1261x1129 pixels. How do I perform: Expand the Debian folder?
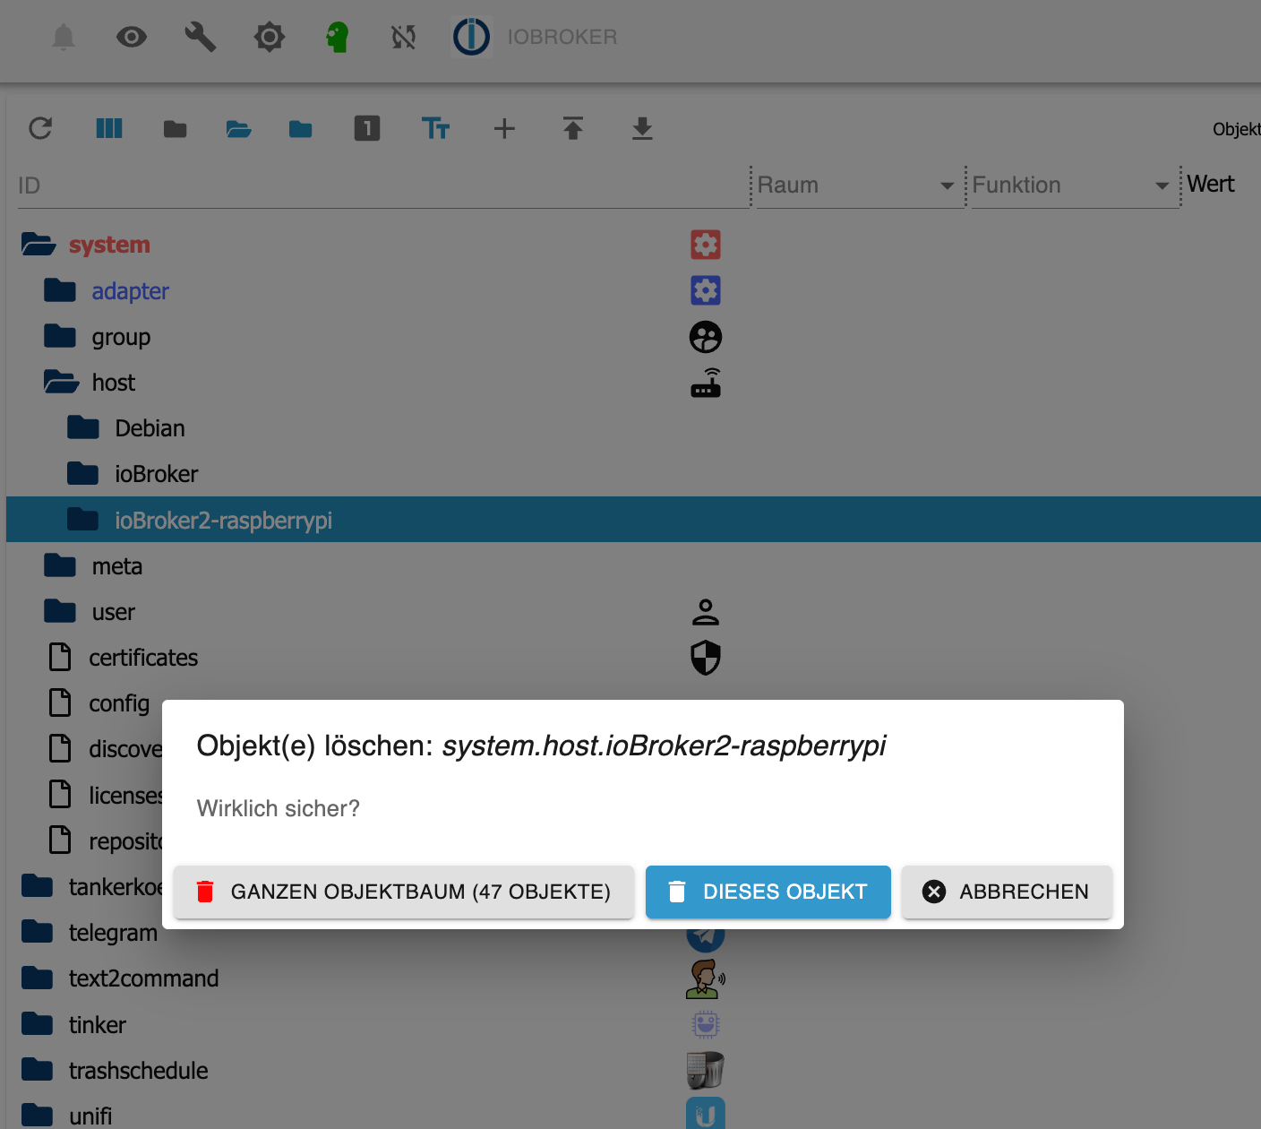[83, 427]
